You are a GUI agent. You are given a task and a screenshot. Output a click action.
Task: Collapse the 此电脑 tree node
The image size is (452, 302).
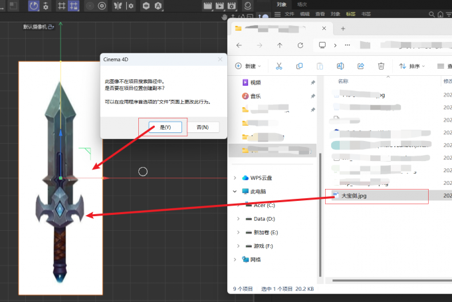(235, 192)
